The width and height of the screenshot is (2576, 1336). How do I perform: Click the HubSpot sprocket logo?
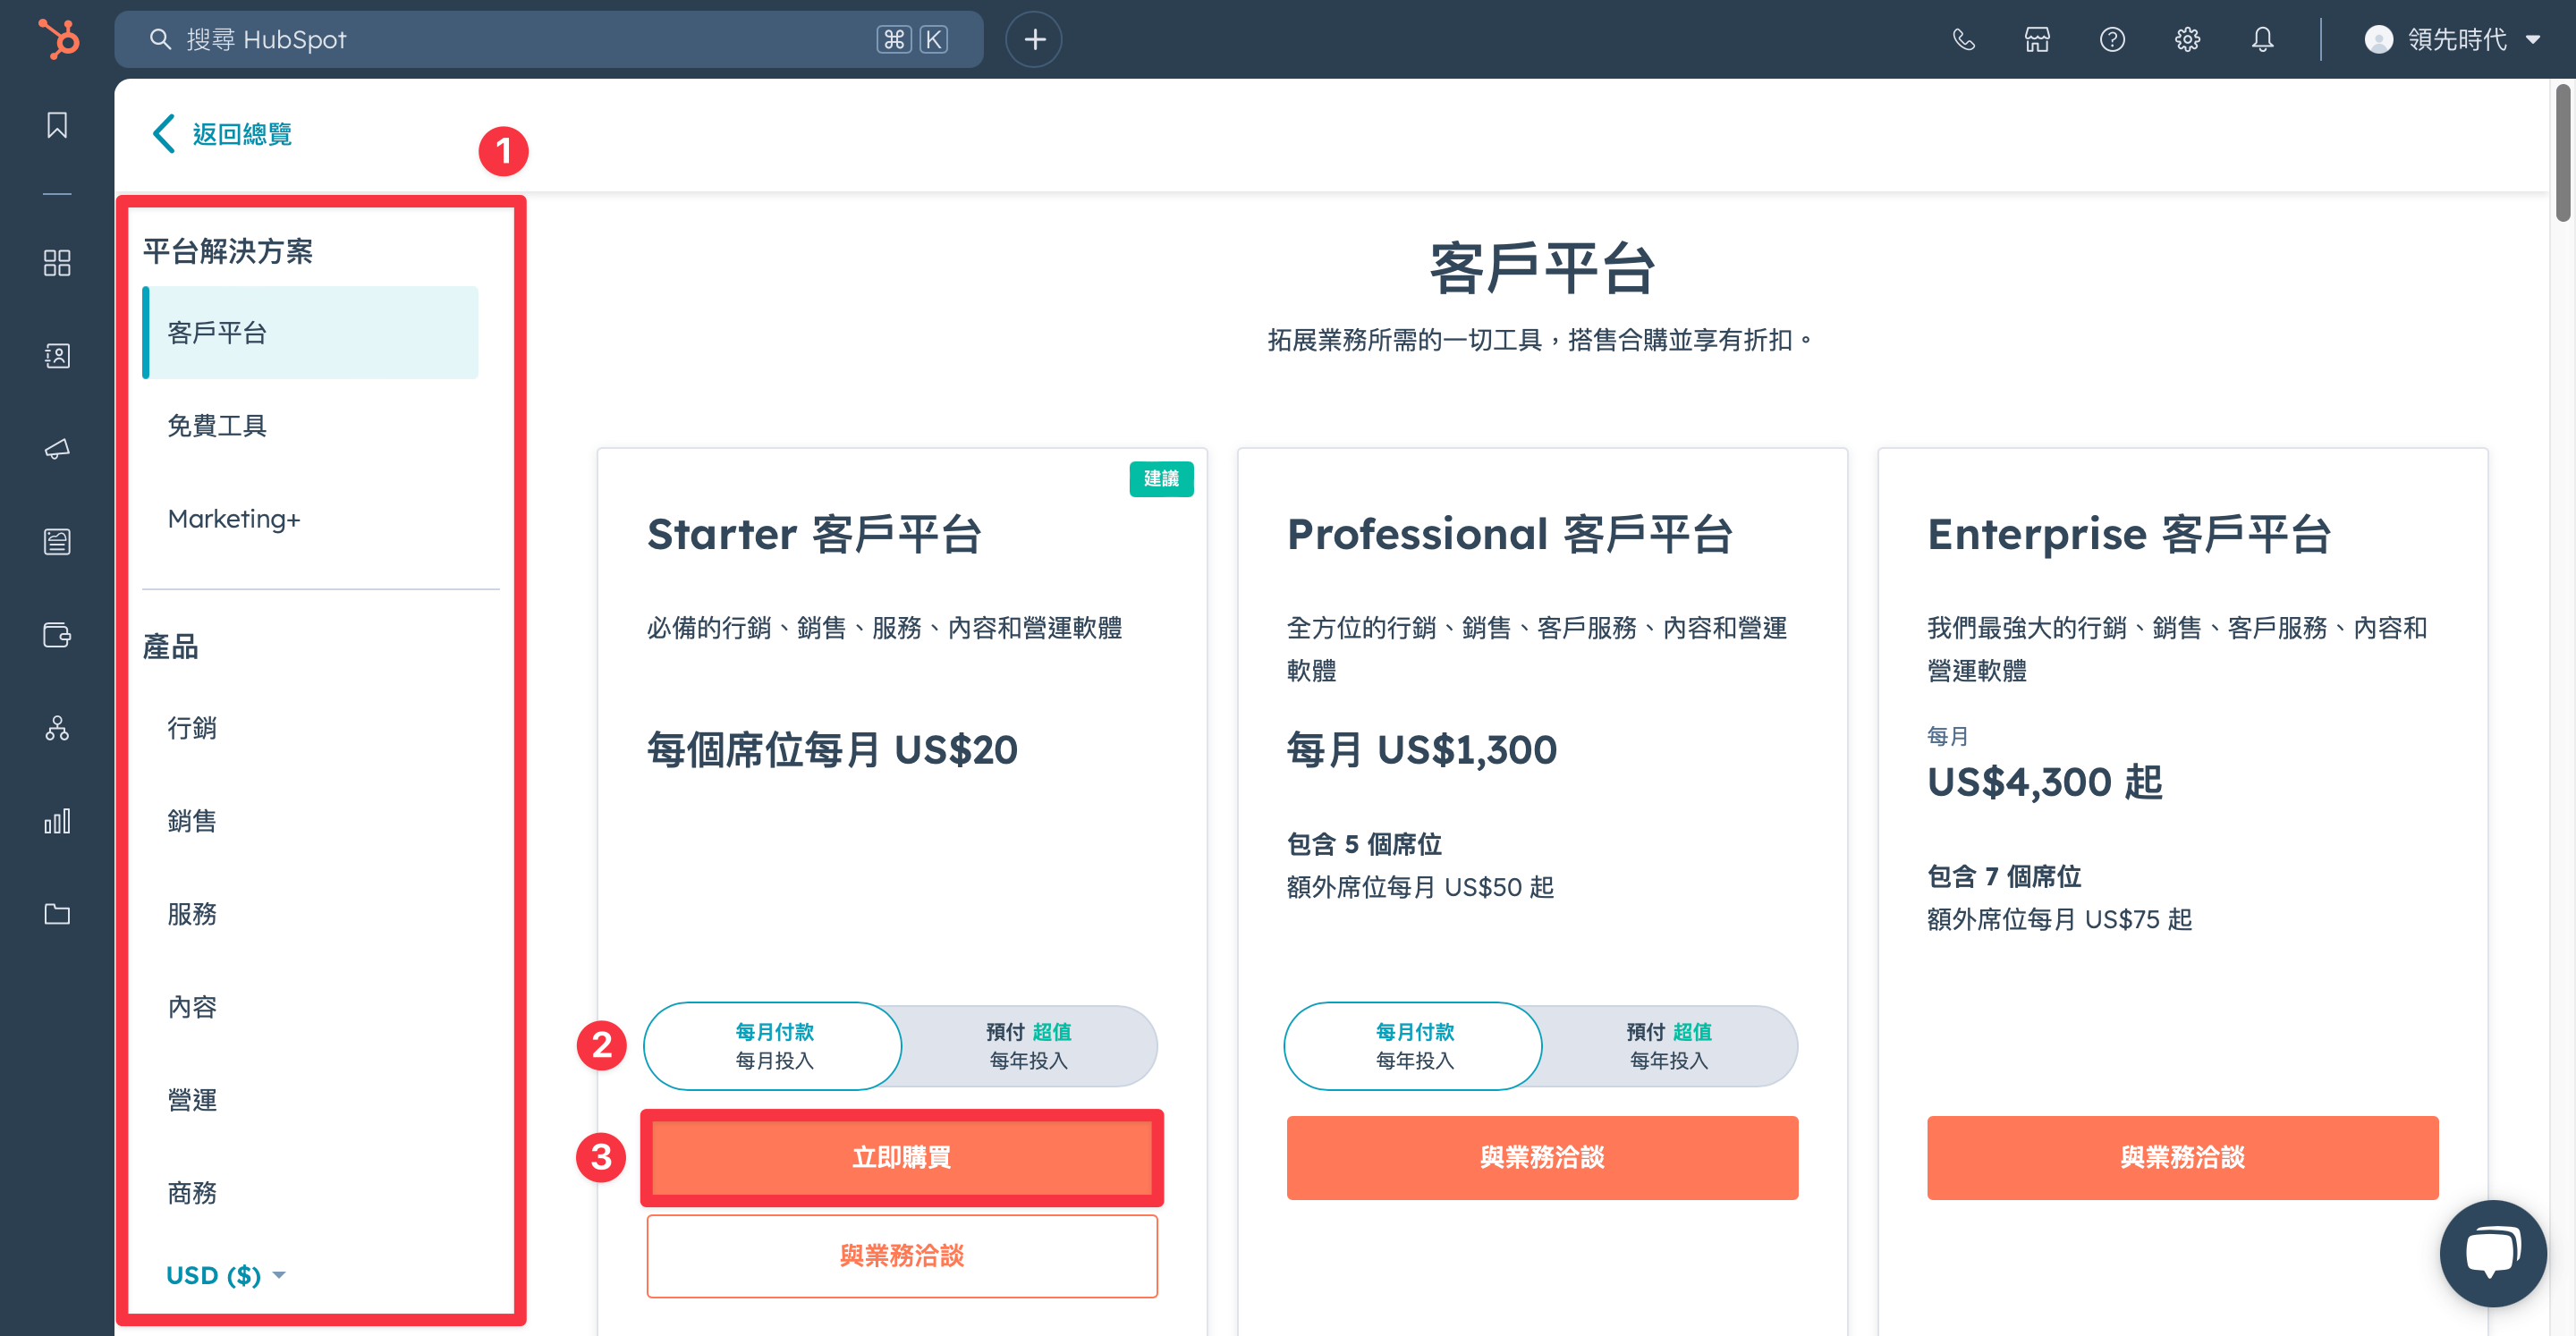tap(59, 39)
